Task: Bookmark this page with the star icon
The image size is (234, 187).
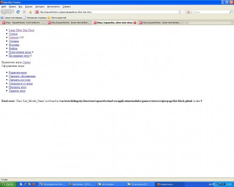Action: click(180, 12)
